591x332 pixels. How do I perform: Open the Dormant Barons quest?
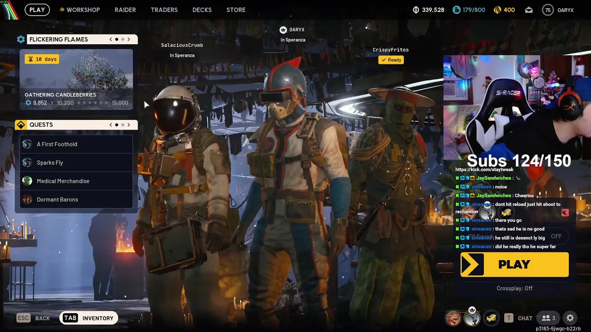(x=76, y=200)
